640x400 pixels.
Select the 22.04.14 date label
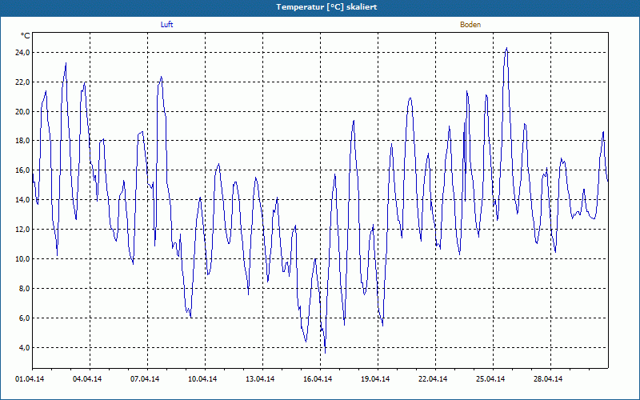[433, 379]
